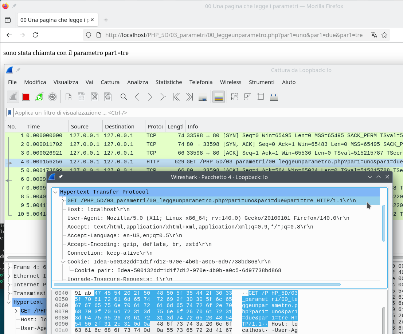The image size is (403, 334).
Task: Reload the Firefox page
Action: [x=35, y=35]
